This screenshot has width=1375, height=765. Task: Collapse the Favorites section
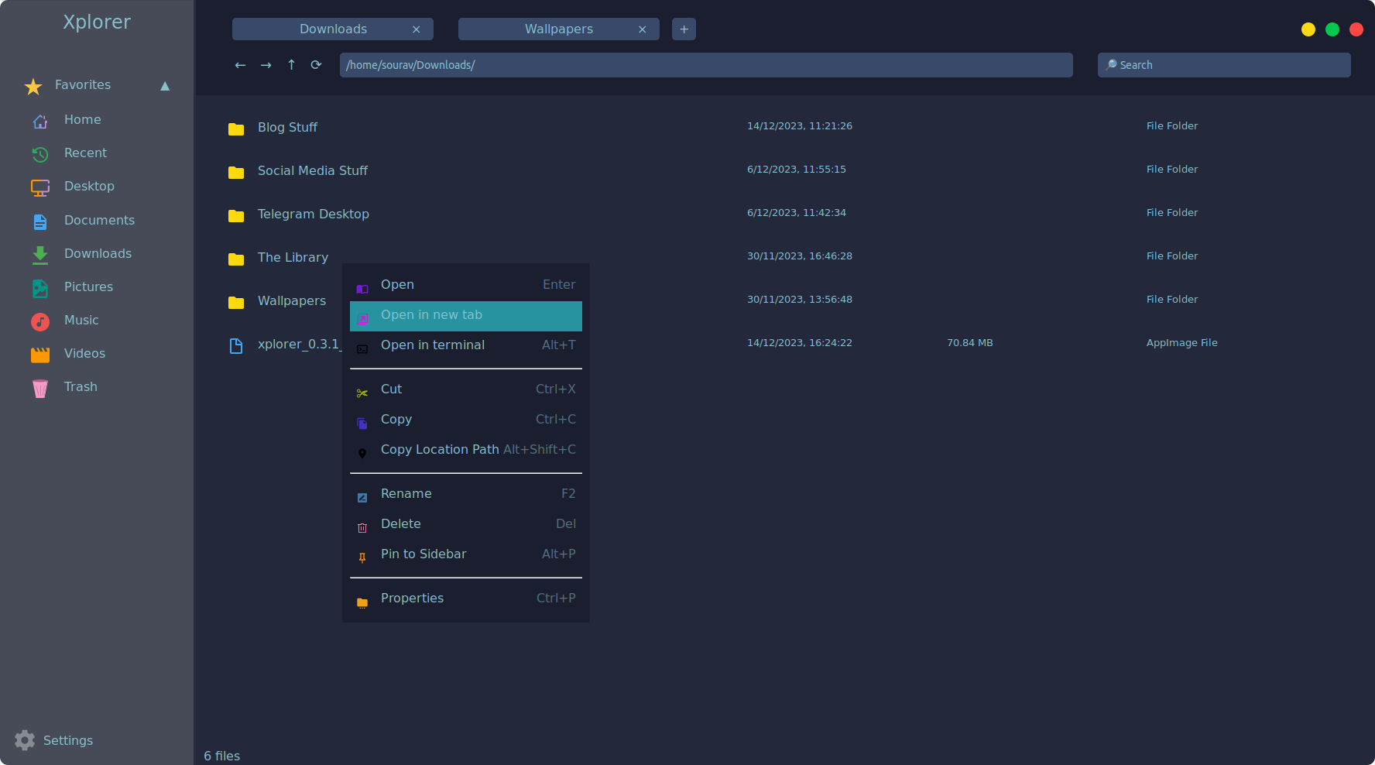(x=165, y=86)
